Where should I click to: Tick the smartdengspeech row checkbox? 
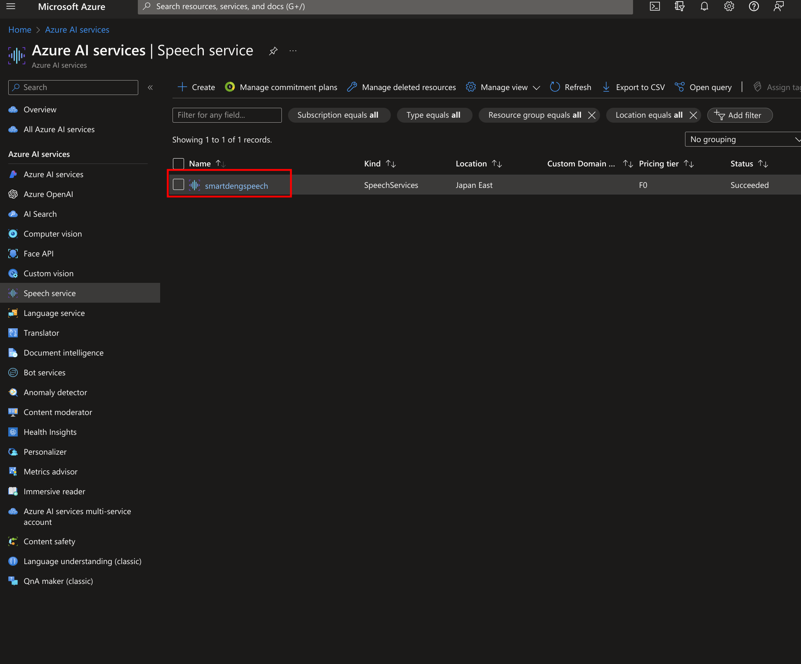click(178, 185)
